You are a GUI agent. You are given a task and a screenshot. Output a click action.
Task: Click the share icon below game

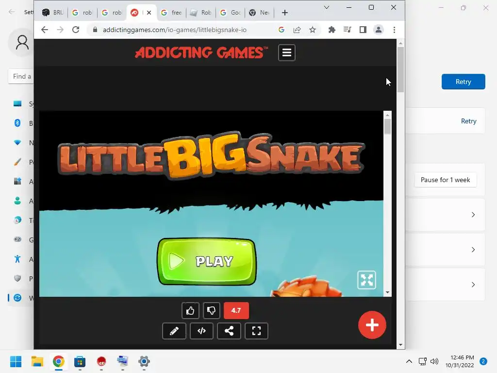[x=229, y=331]
